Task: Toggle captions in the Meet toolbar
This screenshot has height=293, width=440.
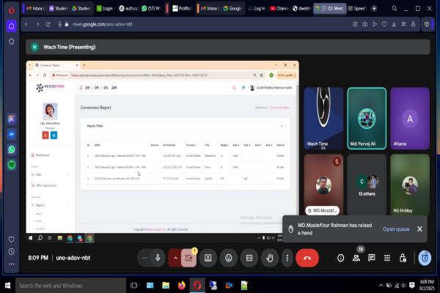Action: pos(249,258)
